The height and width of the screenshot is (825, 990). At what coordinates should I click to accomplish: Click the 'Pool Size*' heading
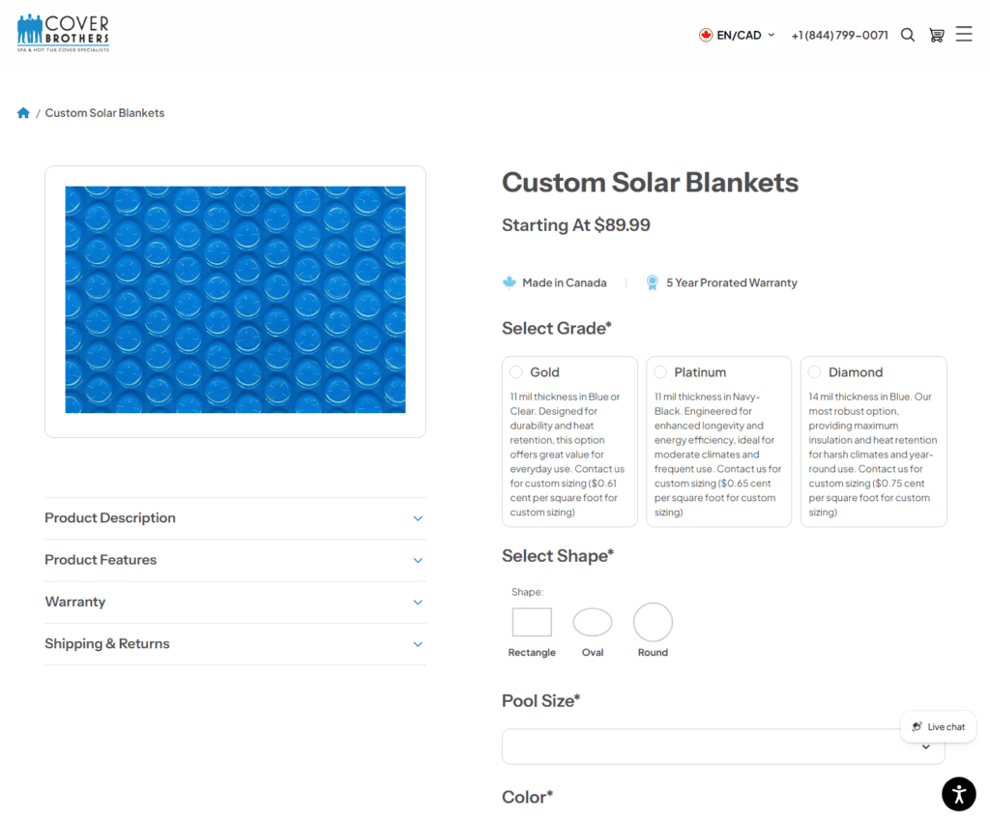tap(541, 700)
